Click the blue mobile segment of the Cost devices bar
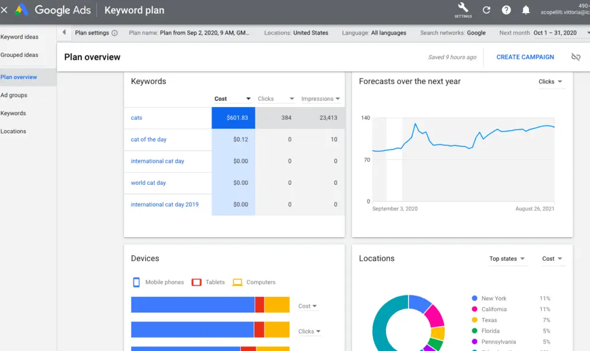590x351 pixels. tap(192, 305)
